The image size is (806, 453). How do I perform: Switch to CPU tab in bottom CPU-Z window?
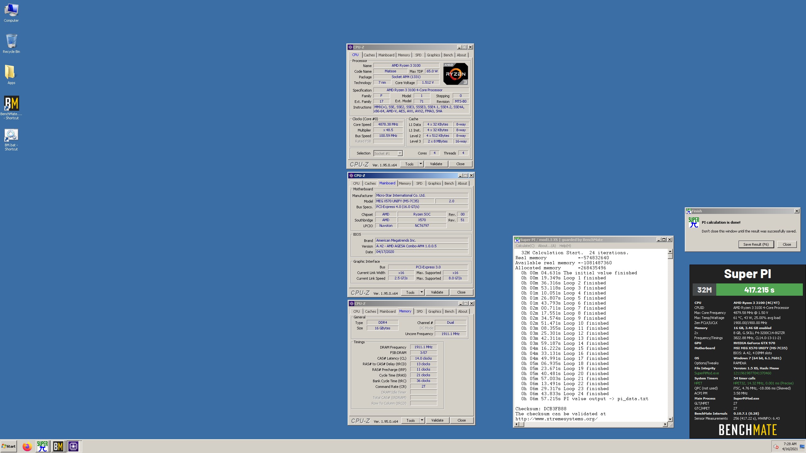[x=356, y=311]
